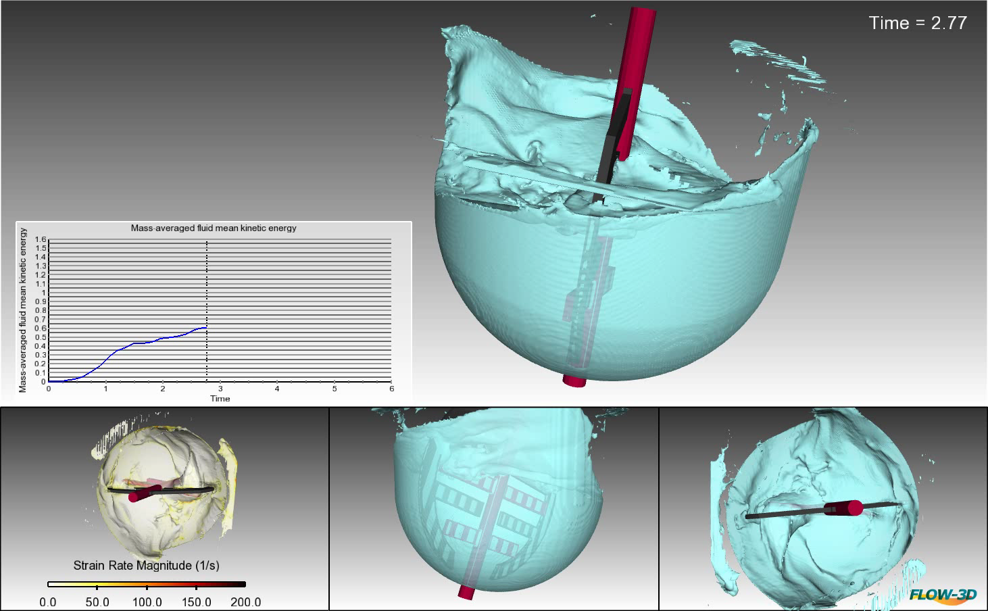Click the x-axis tick labeled 6
Viewport: 988px width, 611px height.
click(x=391, y=389)
